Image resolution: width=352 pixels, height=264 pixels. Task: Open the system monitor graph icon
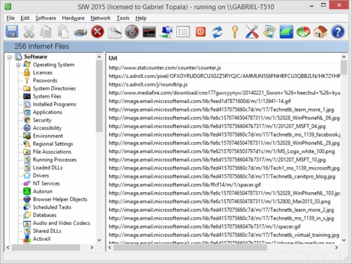click(149, 32)
